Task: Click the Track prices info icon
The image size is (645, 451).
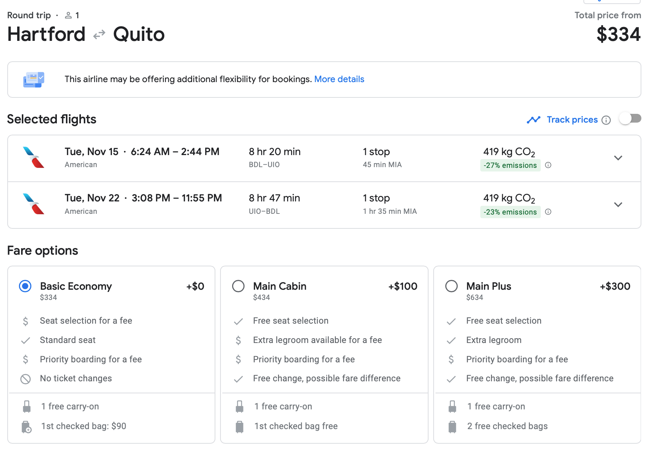Action: [x=606, y=120]
